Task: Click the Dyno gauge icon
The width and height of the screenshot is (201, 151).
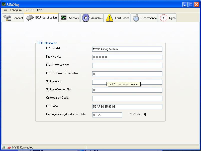Action: (x=164, y=18)
